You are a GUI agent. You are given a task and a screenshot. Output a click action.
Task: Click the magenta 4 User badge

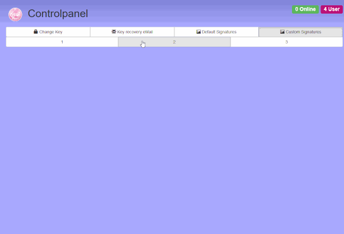[x=332, y=9]
